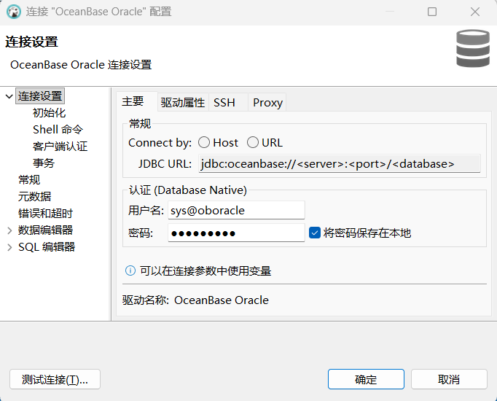Click the 测试连接(T)... button
The height and width of the screenshot is (401, 497).
(x=55, y=379)
